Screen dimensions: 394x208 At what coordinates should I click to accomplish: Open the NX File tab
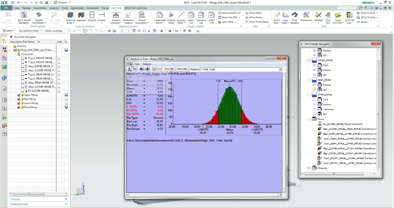point(6,8)
